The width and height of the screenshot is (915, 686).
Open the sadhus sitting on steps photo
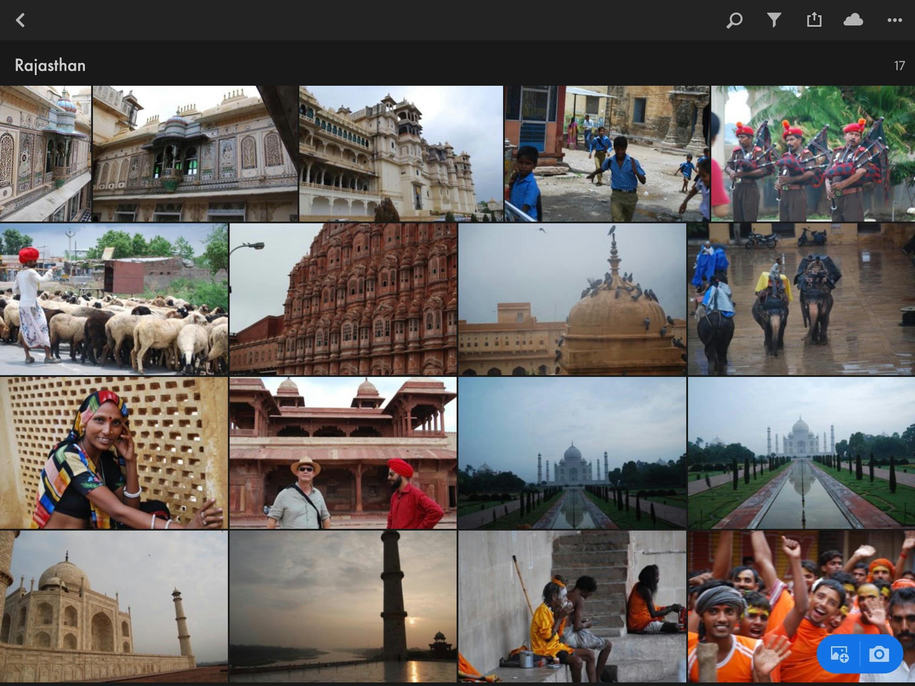click(x=572, y=607)
